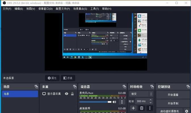The width and height of the screenshot is (191, 113).
Task: Open the 配置文件(P) menu
Action: point(63,9)
